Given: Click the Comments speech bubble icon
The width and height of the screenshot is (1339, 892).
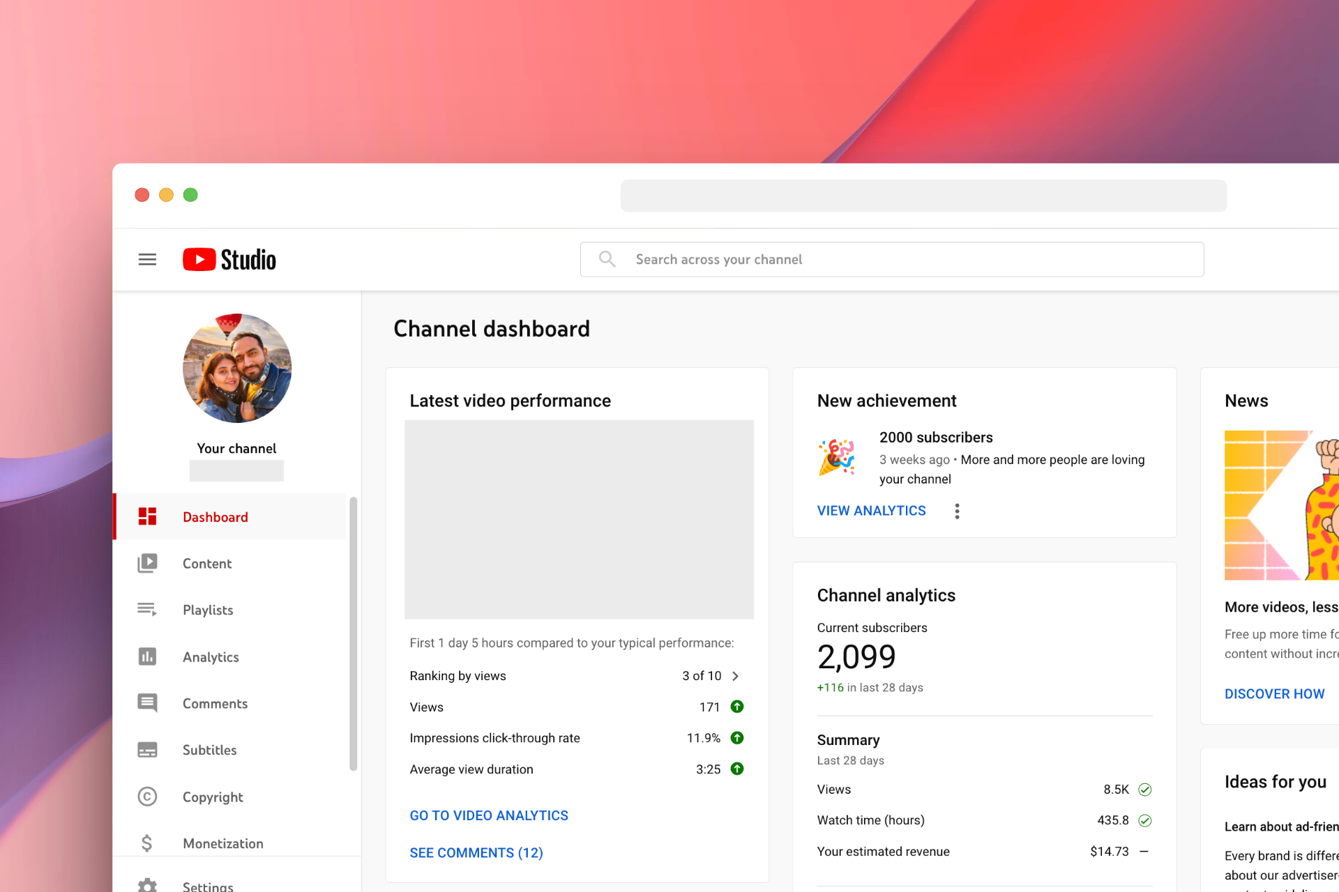Looking at the screenshot, I should pyautogui.click(x=147, y=703).
